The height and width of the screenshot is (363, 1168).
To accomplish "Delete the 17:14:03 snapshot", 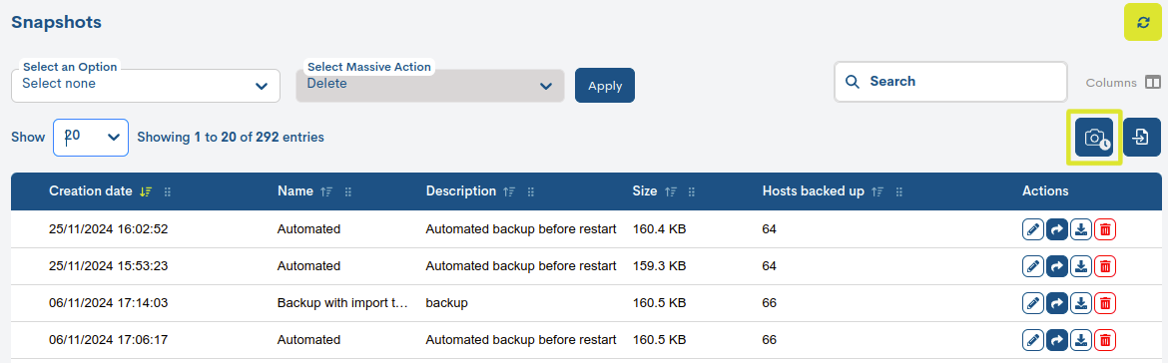I will coord(1105,303).
